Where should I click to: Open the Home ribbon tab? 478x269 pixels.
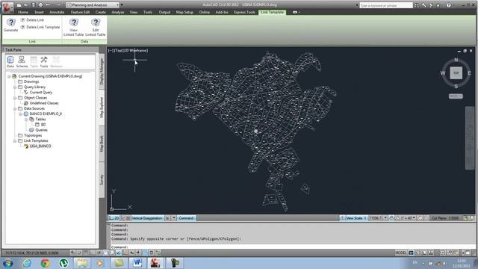pyautogui.click(x=23, y=12)
